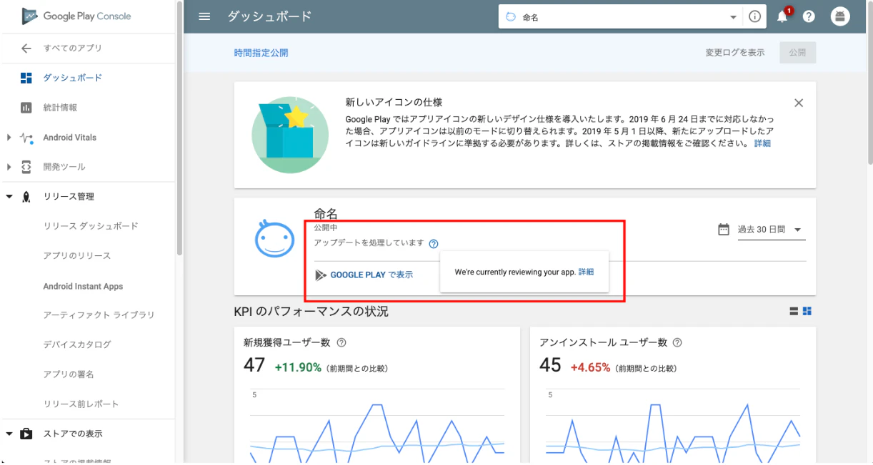Open the 過去 30 日間 date range dropdown
This screenshot has width=873, height=465.
point(772,230)
